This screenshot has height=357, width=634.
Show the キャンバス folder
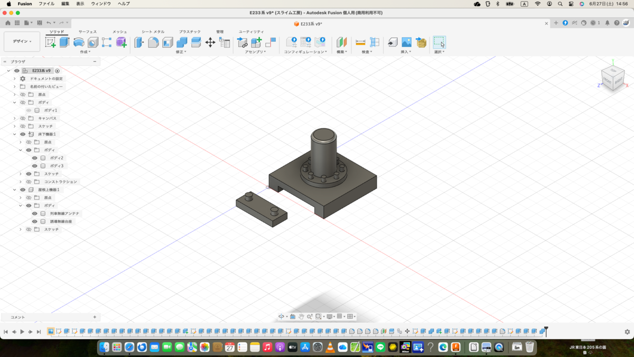[23, 118]
